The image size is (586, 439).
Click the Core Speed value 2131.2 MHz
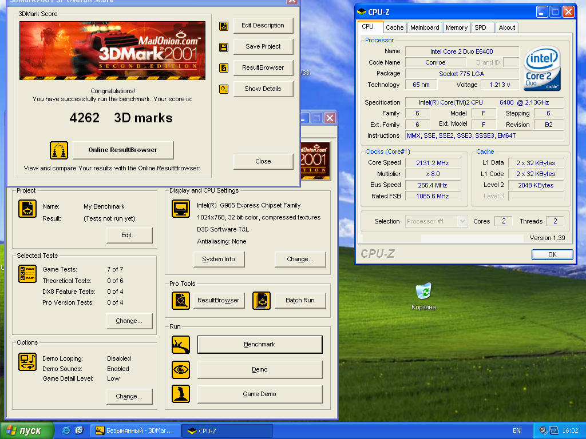433,163
